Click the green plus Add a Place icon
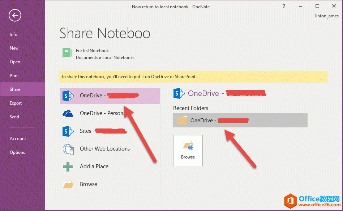 click(68, 167)
